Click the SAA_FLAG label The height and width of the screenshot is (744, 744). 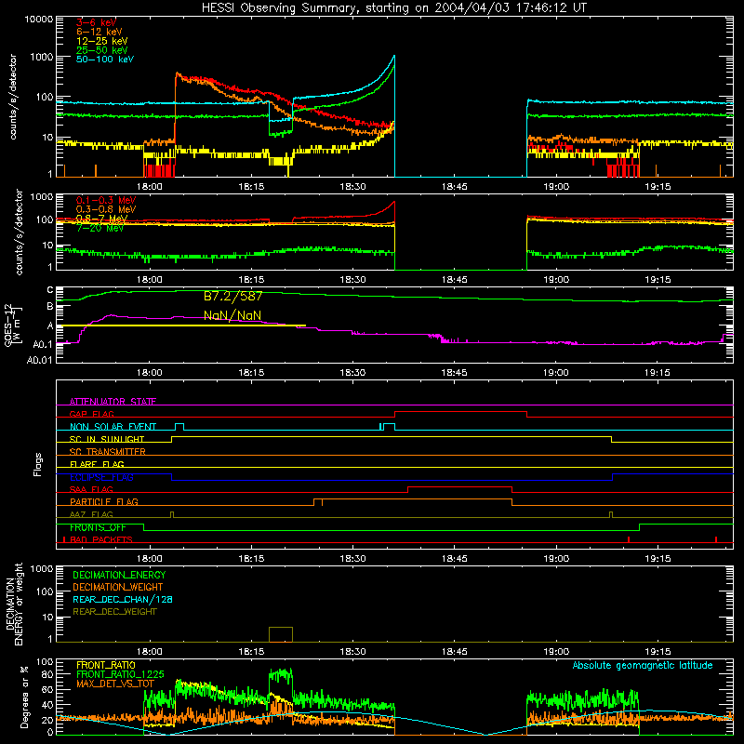(x=91, y=489)
